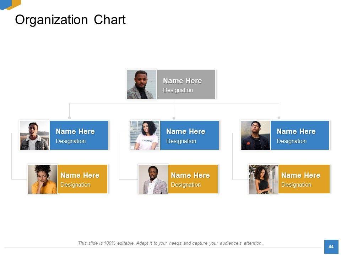Click the slide number 44 badge
This screenshot has height=255, width=341.
tap(331, 246)
